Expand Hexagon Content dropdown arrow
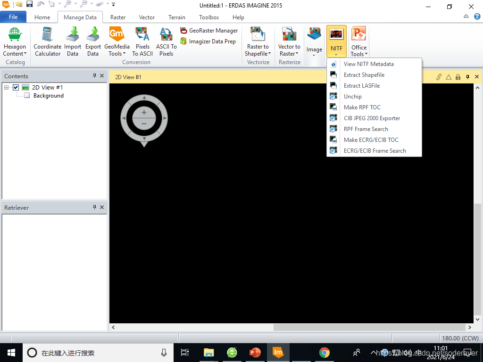483x362 pixels. 25,54
